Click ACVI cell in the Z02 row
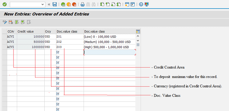 pyautogui.click(x=12, y=42)
